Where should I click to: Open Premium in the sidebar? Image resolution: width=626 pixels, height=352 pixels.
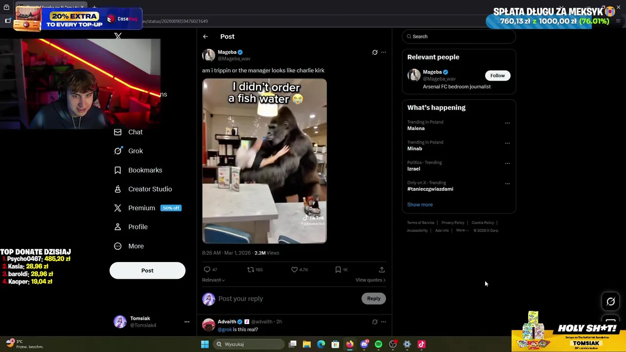pos(147,208)
